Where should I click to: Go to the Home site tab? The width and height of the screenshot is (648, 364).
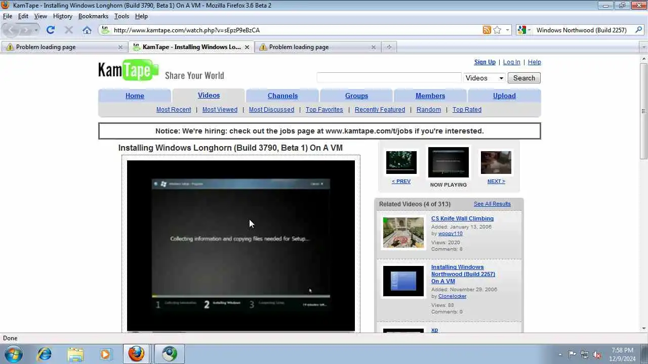(x=135, y=96)
